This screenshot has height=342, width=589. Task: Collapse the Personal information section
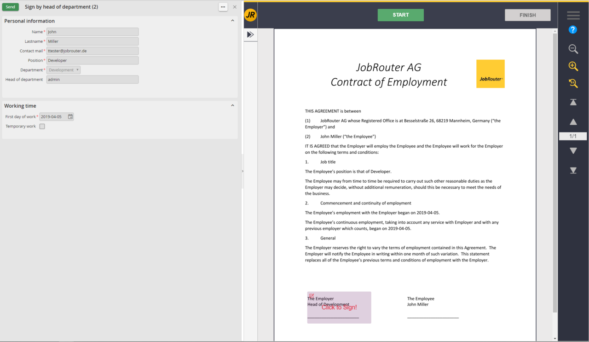click(233, 21)
